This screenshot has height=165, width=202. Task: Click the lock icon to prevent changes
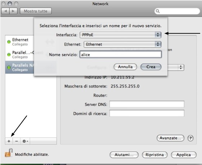tap(9, 153)
